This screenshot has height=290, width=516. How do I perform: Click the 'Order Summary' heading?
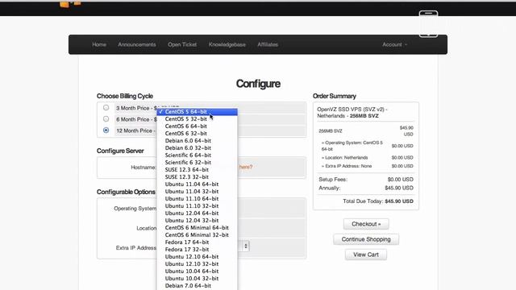click(x=335, y=96)
